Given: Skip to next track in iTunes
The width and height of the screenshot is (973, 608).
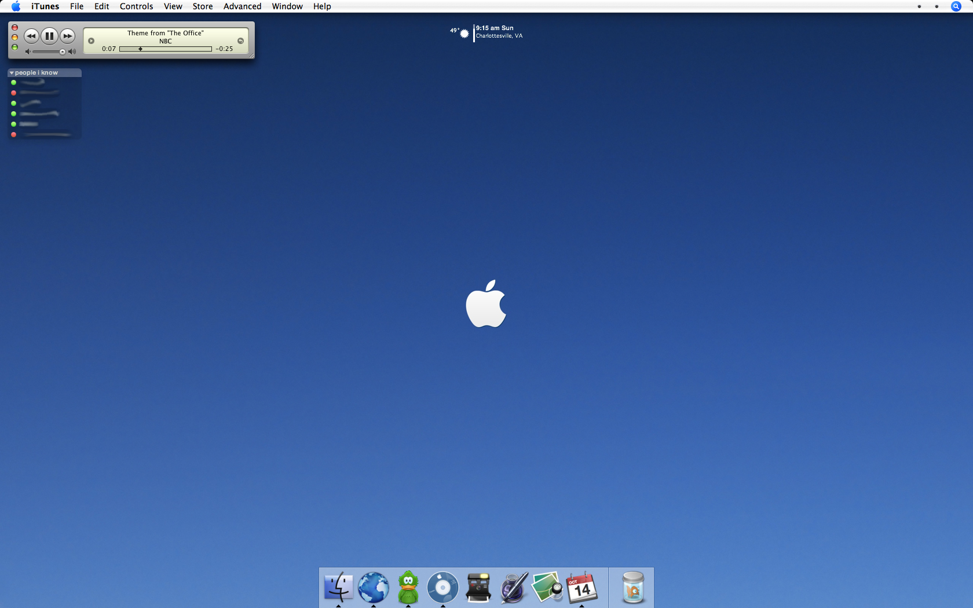Looking at the screenshot, I should (x=68, y=36).
